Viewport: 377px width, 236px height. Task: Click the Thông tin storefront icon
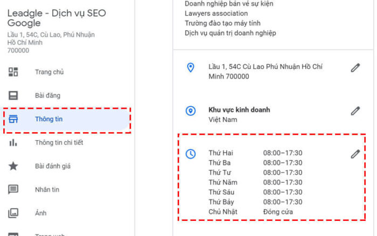(x=13, y=119)
